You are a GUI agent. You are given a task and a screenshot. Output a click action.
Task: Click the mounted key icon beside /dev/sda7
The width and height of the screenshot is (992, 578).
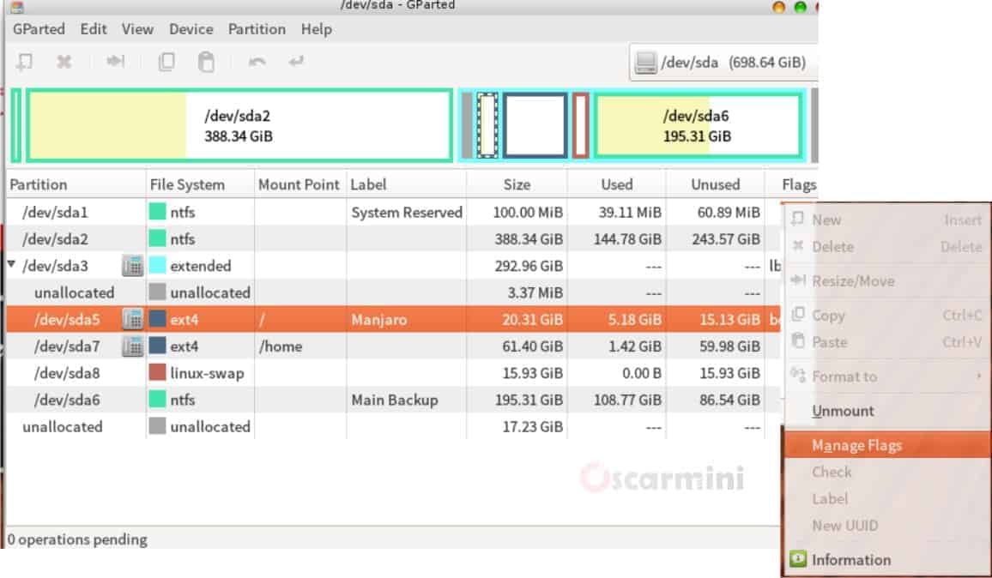pos(132,346)
